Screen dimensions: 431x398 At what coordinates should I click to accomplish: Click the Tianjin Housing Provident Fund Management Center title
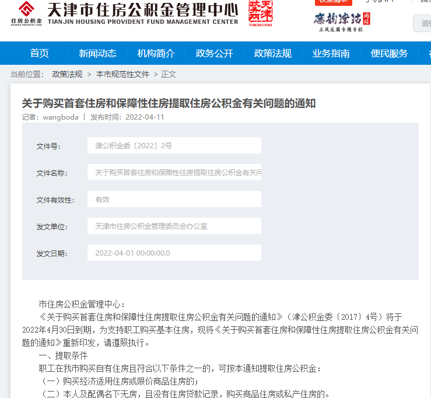point(143,13)
